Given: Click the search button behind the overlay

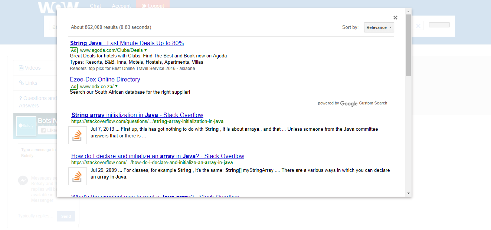Looking at the screenshot, I should point(439,25).
